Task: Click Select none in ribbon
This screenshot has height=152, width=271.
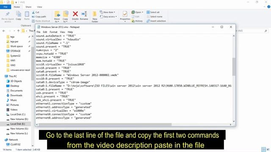Action: pyautogui.click(x=154, y=16)
